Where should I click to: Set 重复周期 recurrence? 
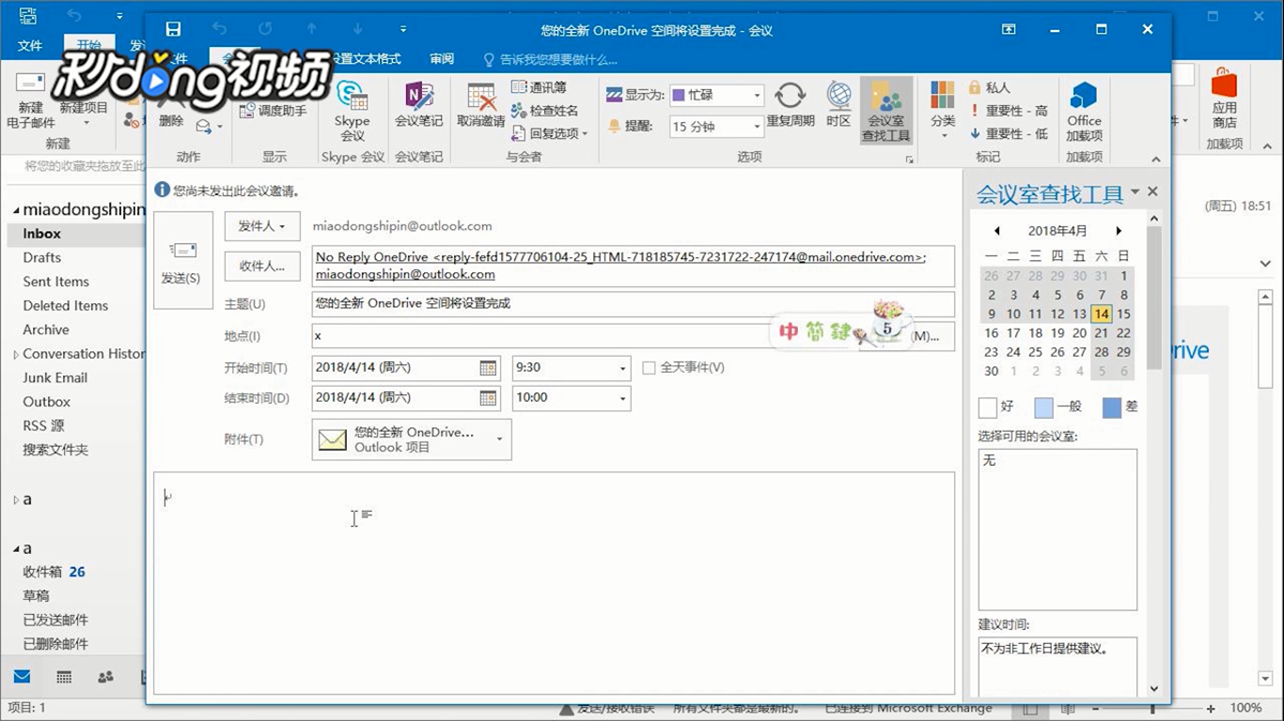coord(791,105)
